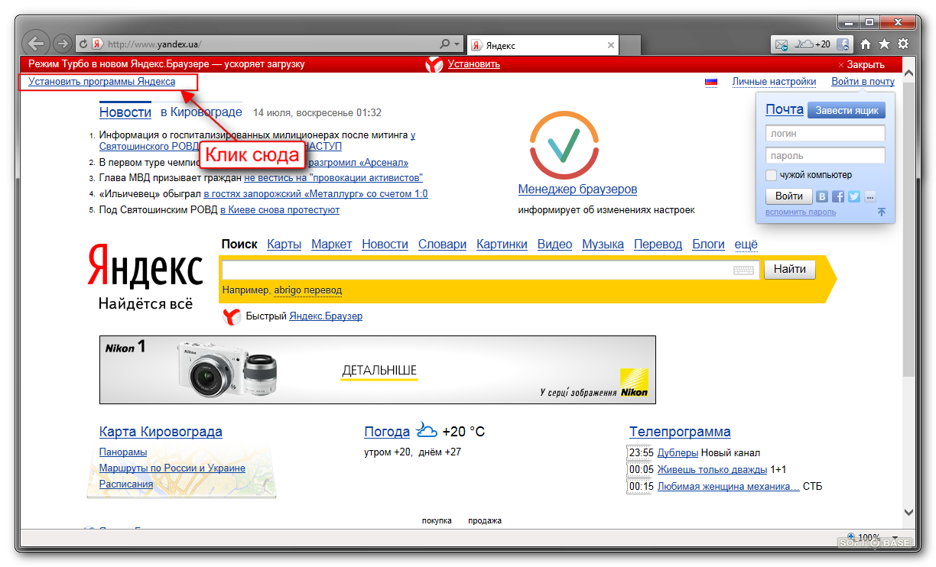The image size is (936, 567).
Task: Open browser tools gear icon
Action: [903, 44]
